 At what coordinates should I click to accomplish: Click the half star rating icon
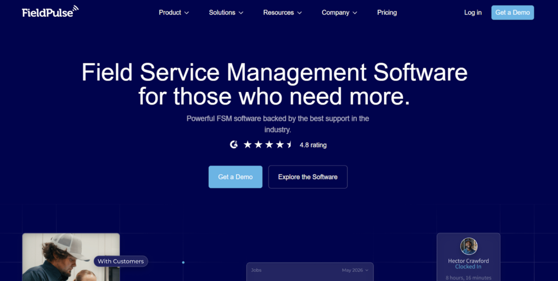click(290, 144)
